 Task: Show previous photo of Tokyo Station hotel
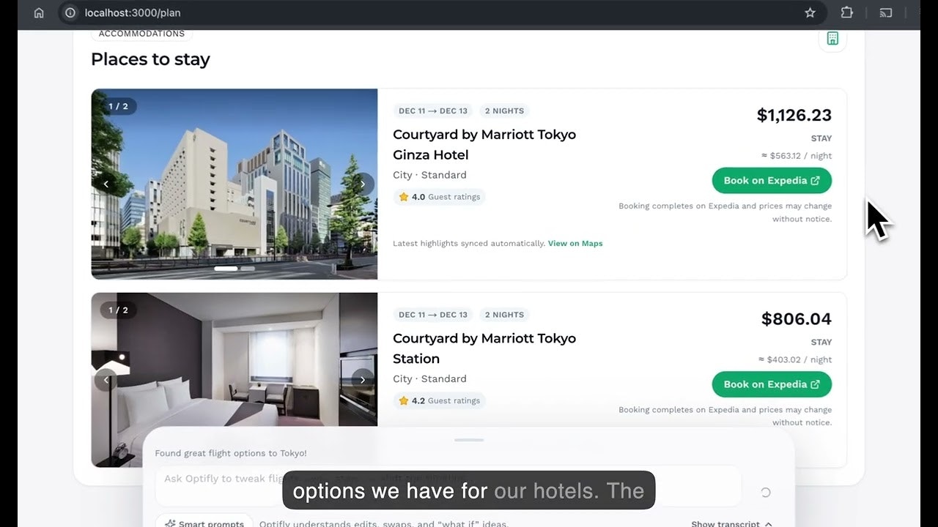106,380
